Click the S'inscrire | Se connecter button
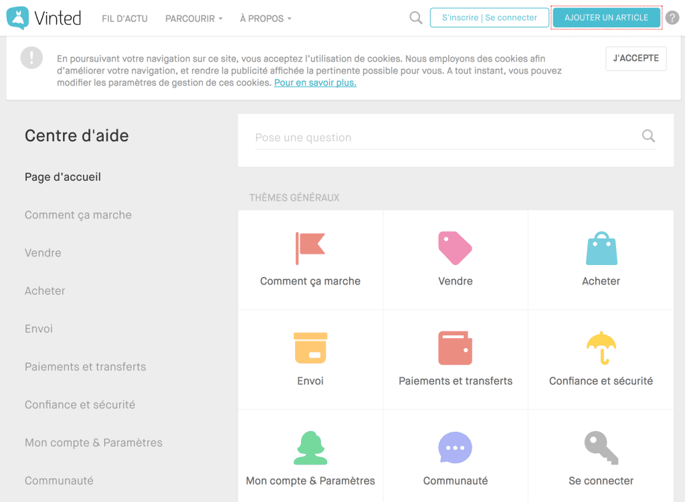 (x=489, y=17)
